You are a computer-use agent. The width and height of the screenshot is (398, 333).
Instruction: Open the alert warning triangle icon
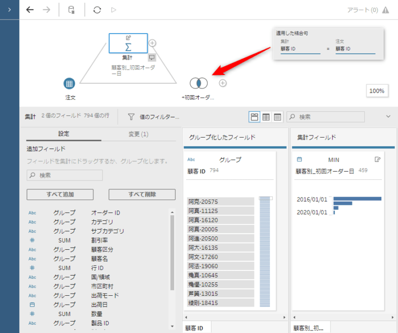(386, 10)
